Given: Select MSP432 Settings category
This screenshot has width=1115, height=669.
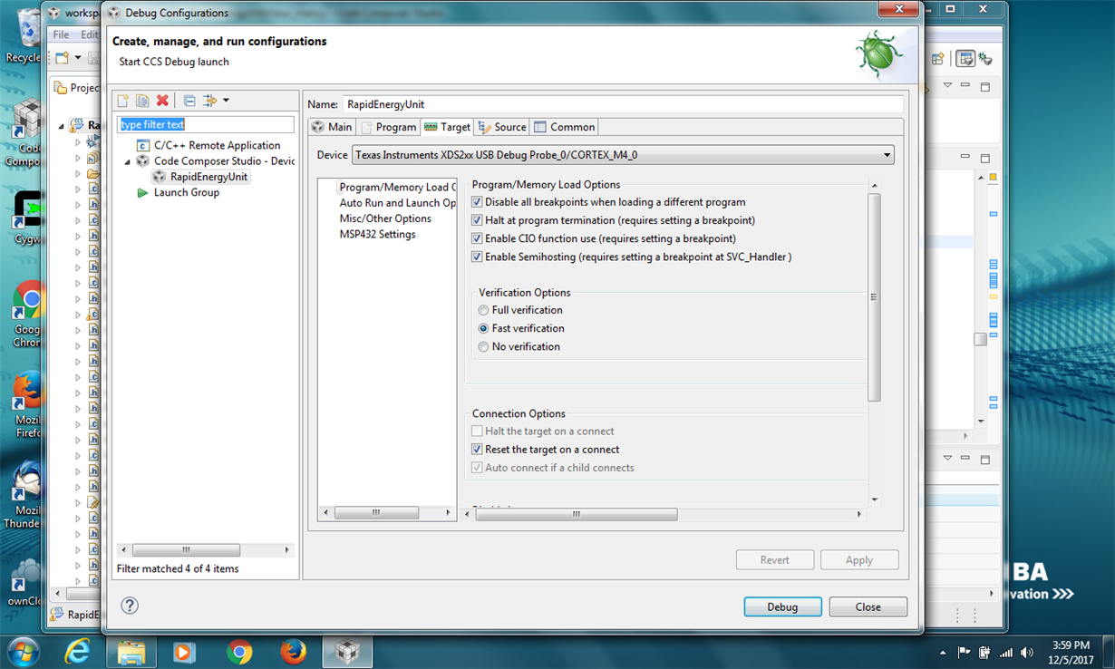Looking at the screenshot, I should [x=377, y=234].
